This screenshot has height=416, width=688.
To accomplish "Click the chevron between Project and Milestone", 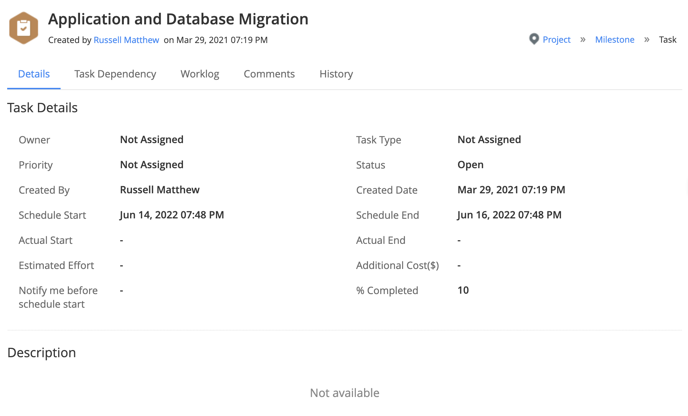I will click(x=583, y=39).
